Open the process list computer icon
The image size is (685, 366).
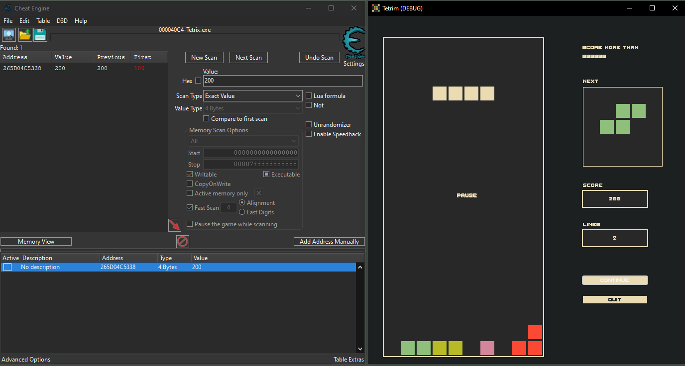9,35
